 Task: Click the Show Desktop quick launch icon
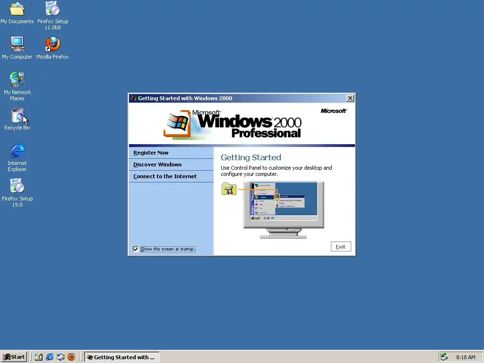pyautogui.click(x=39, y=357)
